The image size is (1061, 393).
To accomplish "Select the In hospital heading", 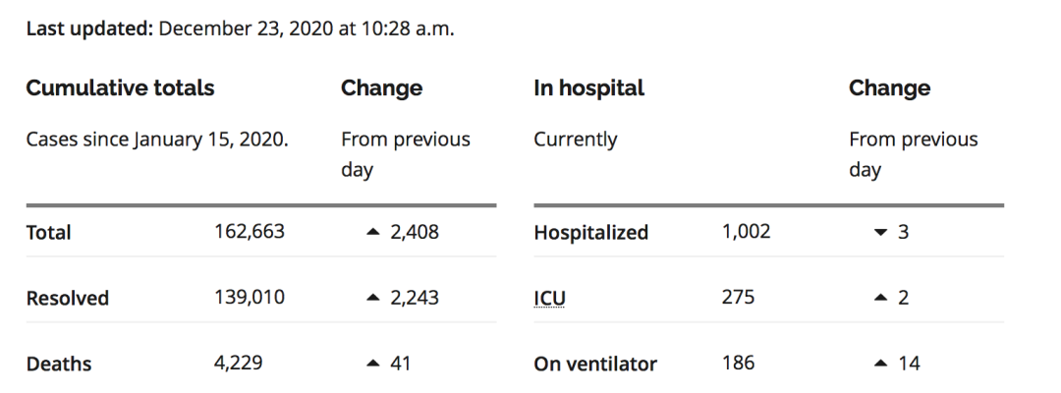I will point(588,88).
